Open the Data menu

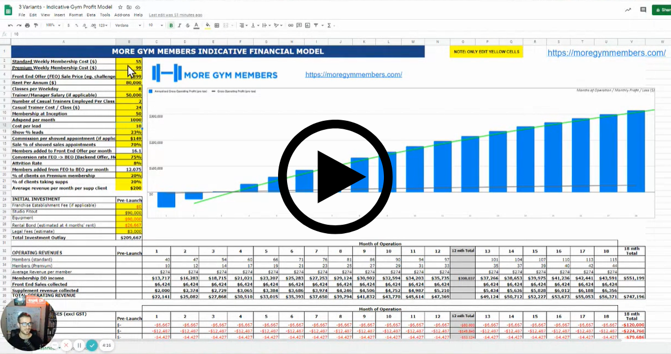pos(91,15)
